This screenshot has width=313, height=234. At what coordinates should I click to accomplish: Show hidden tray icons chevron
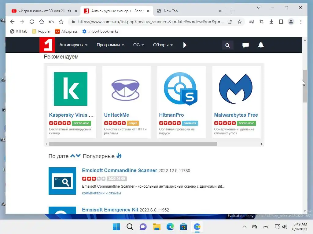point(244,227)
